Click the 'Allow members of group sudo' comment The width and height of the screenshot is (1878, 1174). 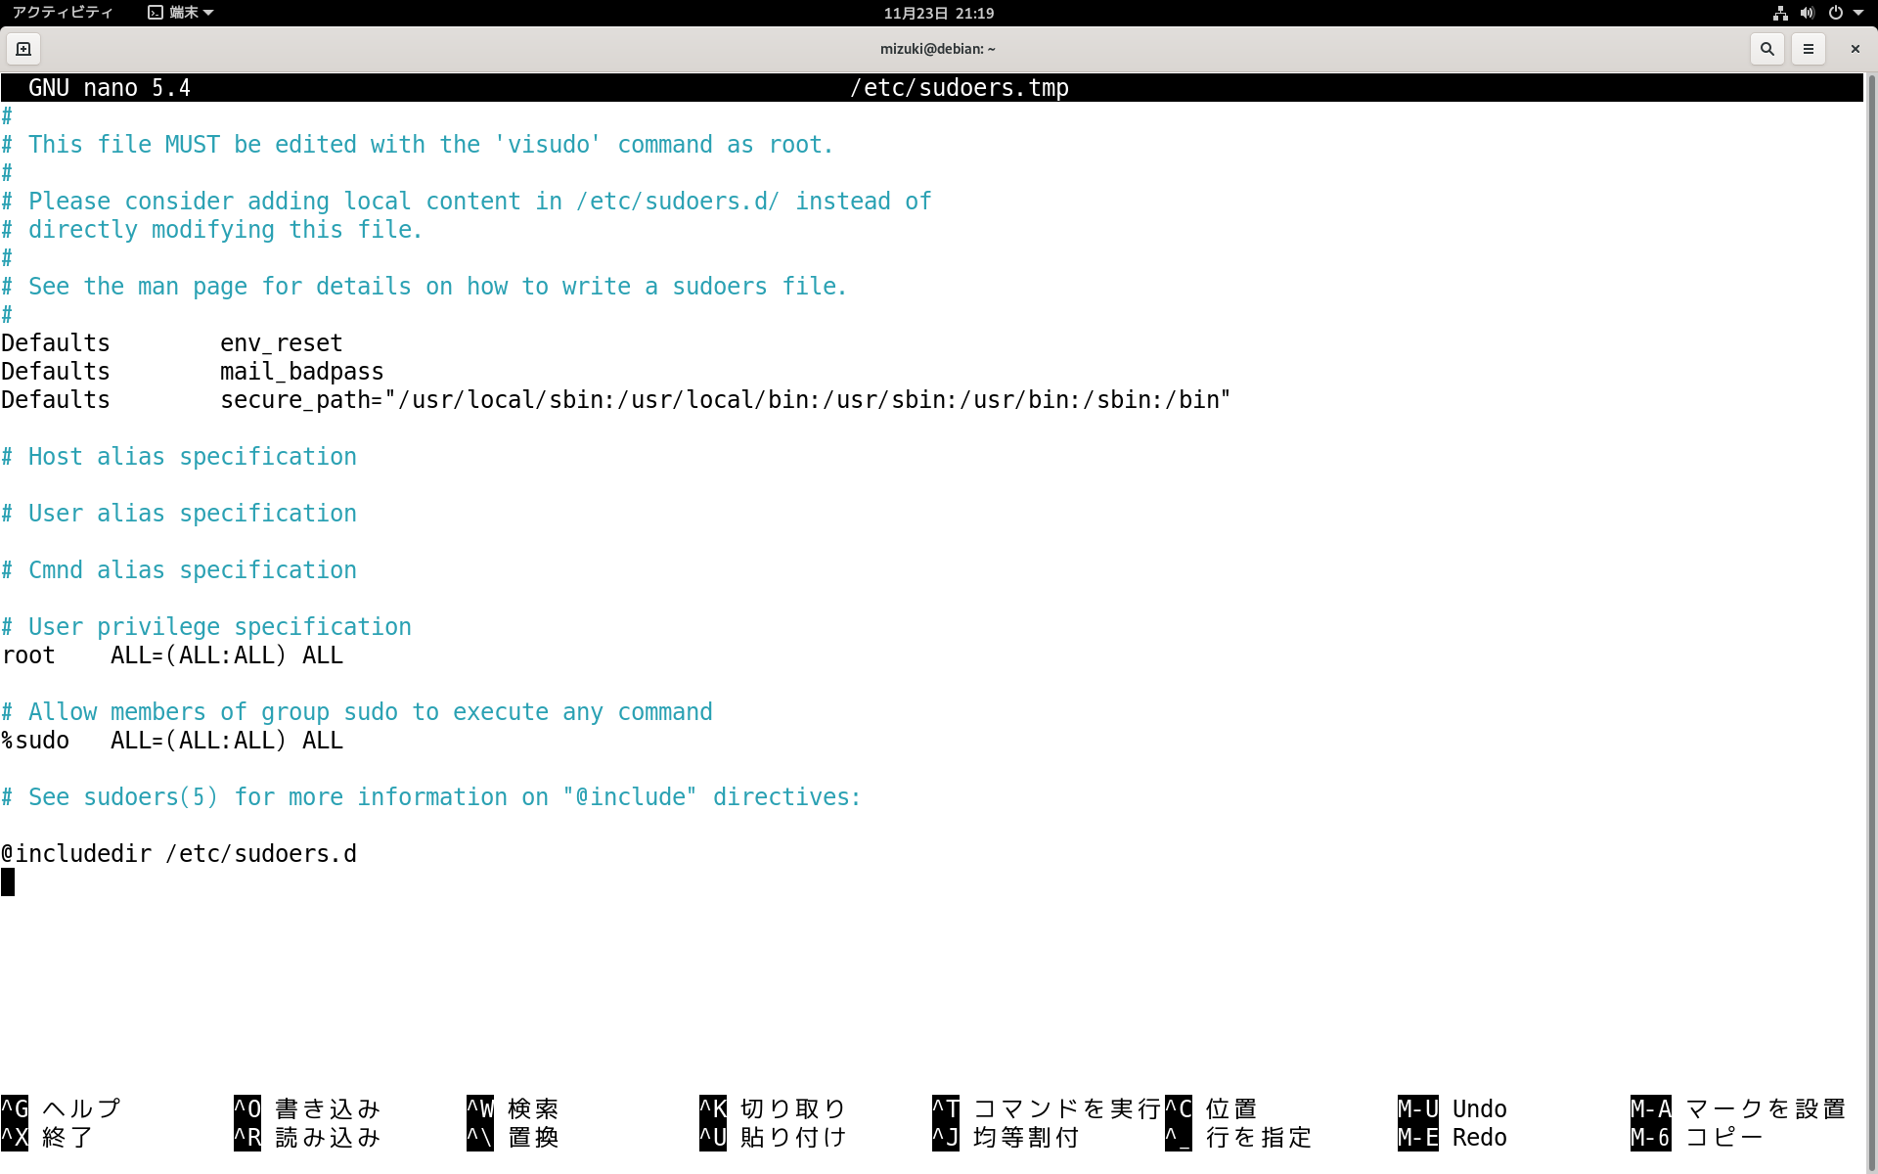(357, 712)
